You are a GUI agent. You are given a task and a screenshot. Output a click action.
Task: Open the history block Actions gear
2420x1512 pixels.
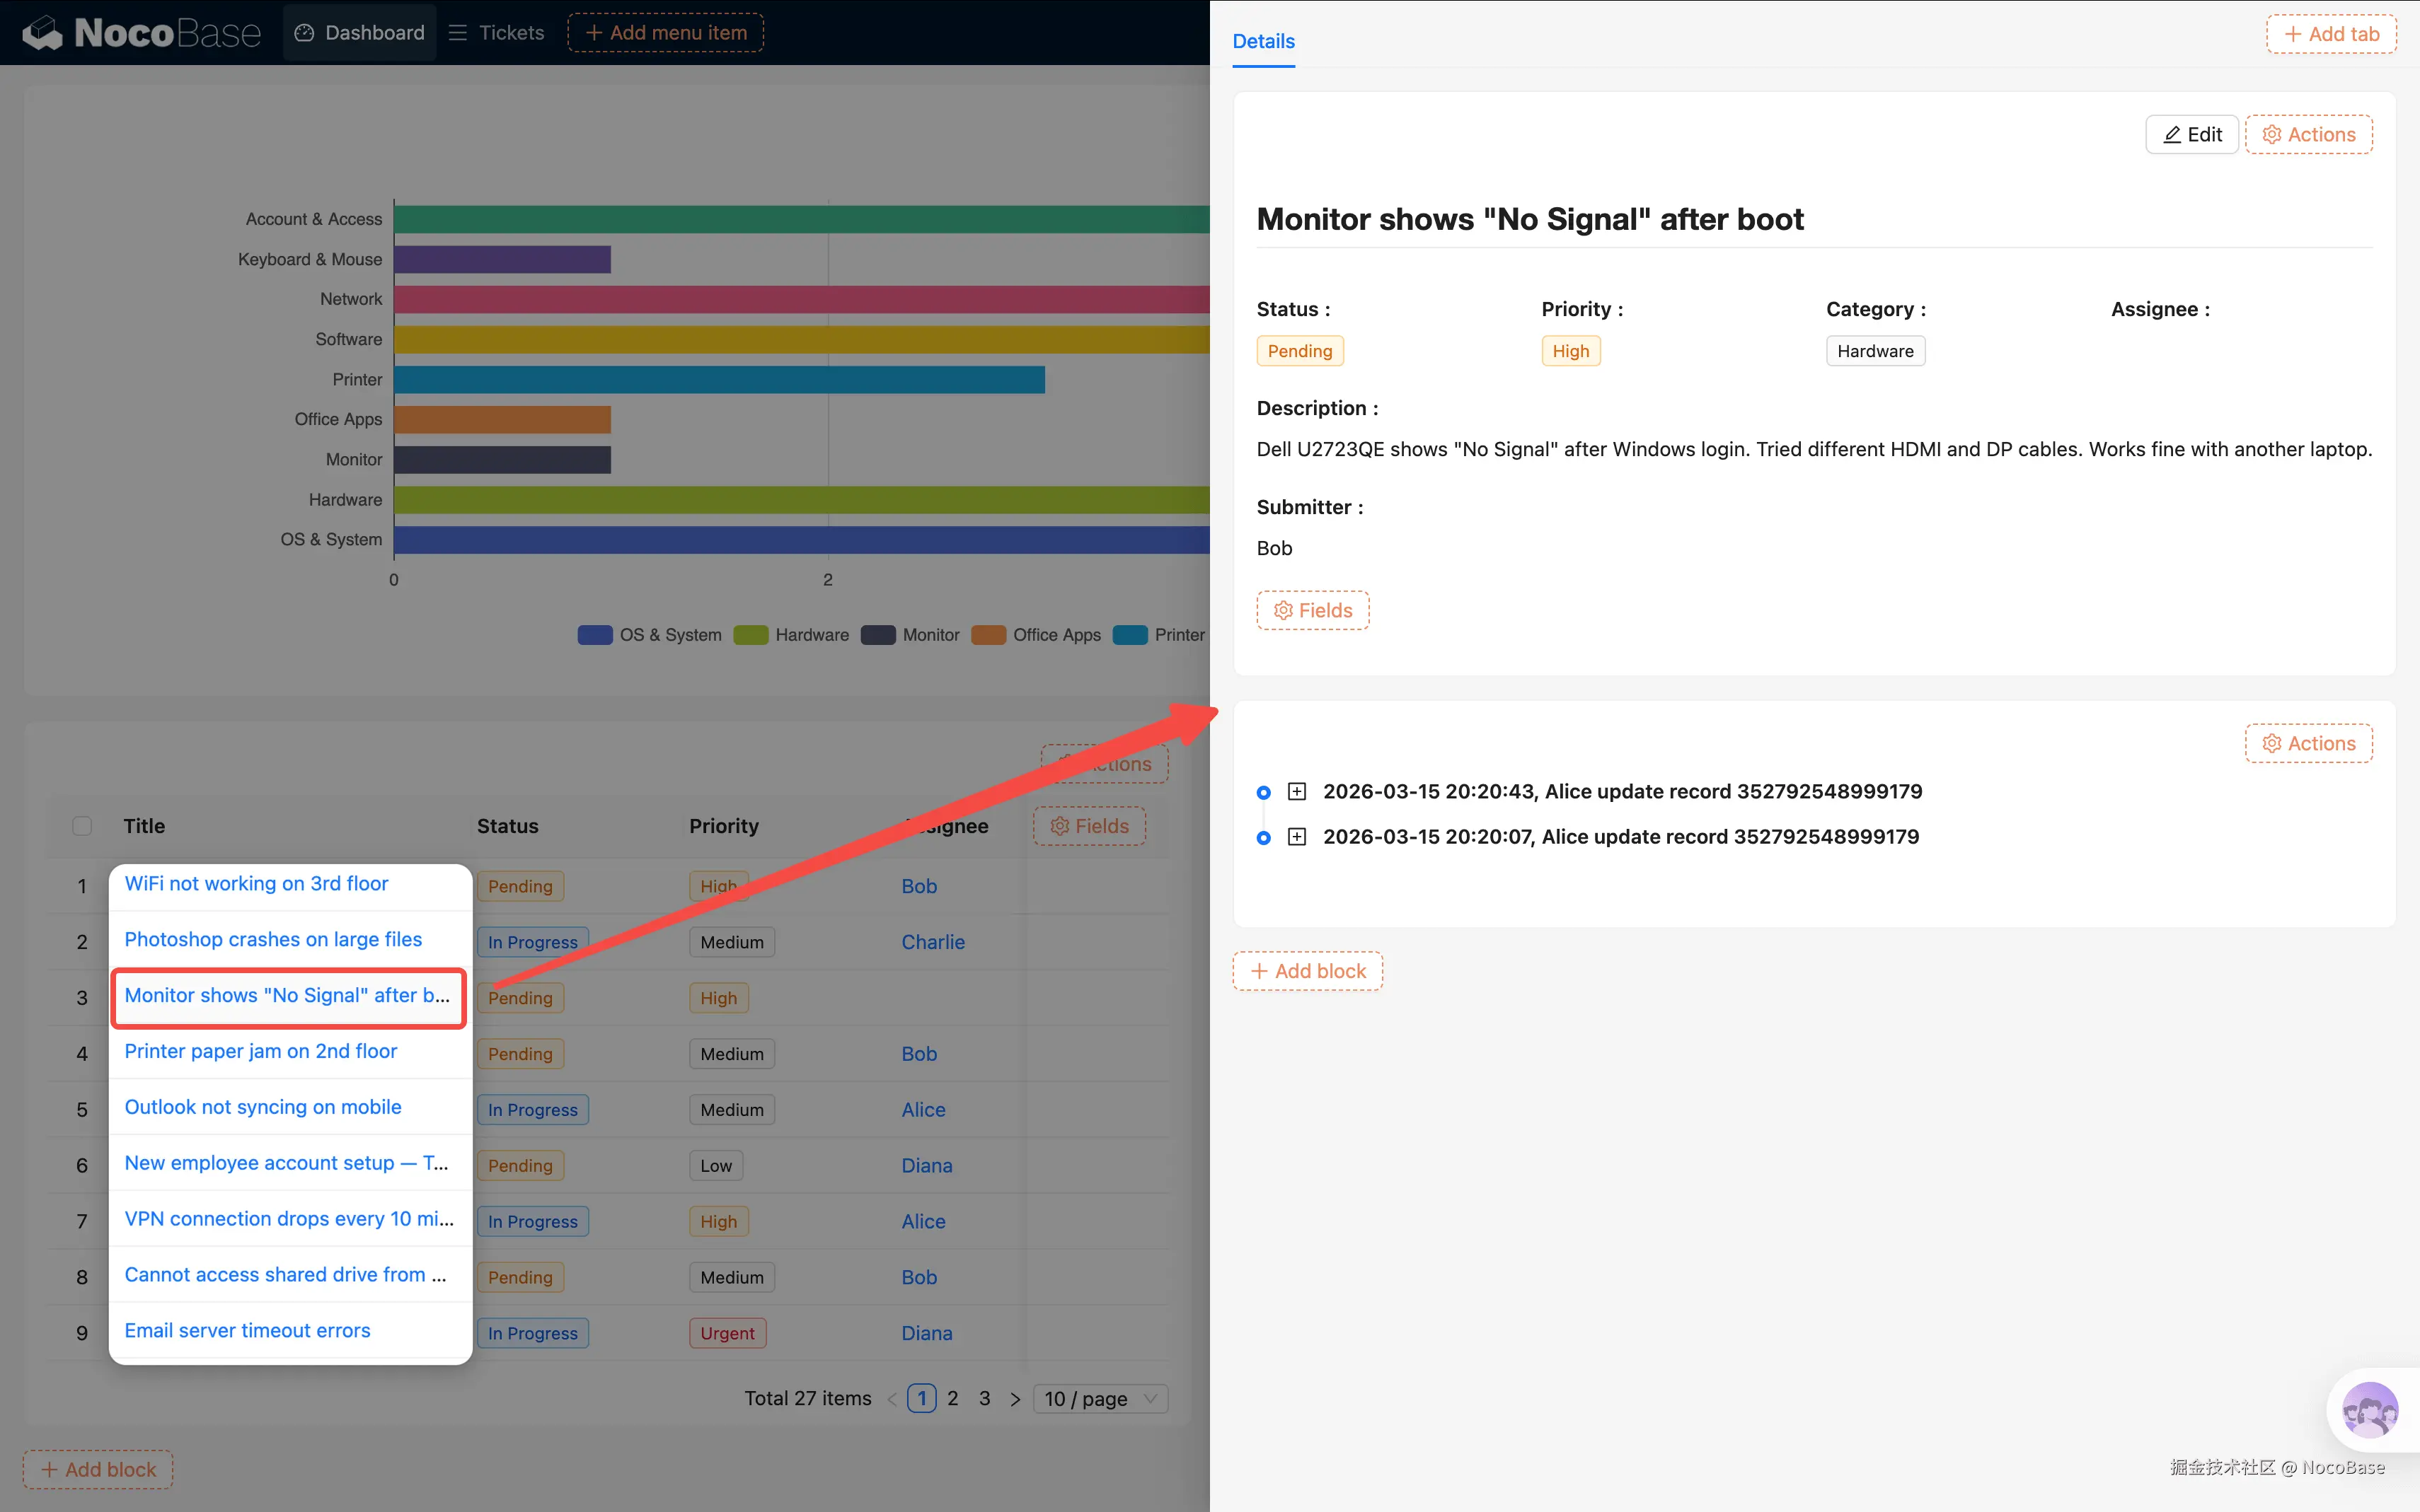point(2308,743)
